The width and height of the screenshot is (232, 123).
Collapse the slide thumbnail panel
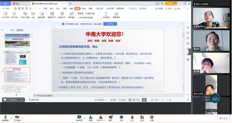click(2, 30)
